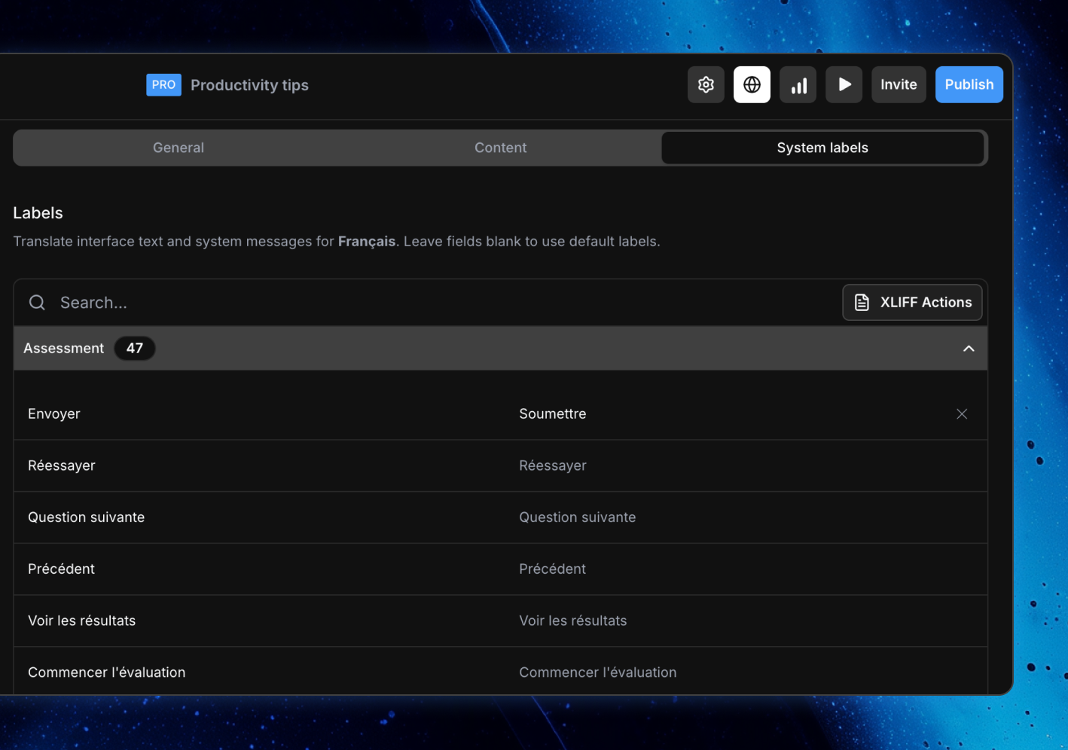
Task: Edit the Réessayer translation field
Action: [738, 466]
